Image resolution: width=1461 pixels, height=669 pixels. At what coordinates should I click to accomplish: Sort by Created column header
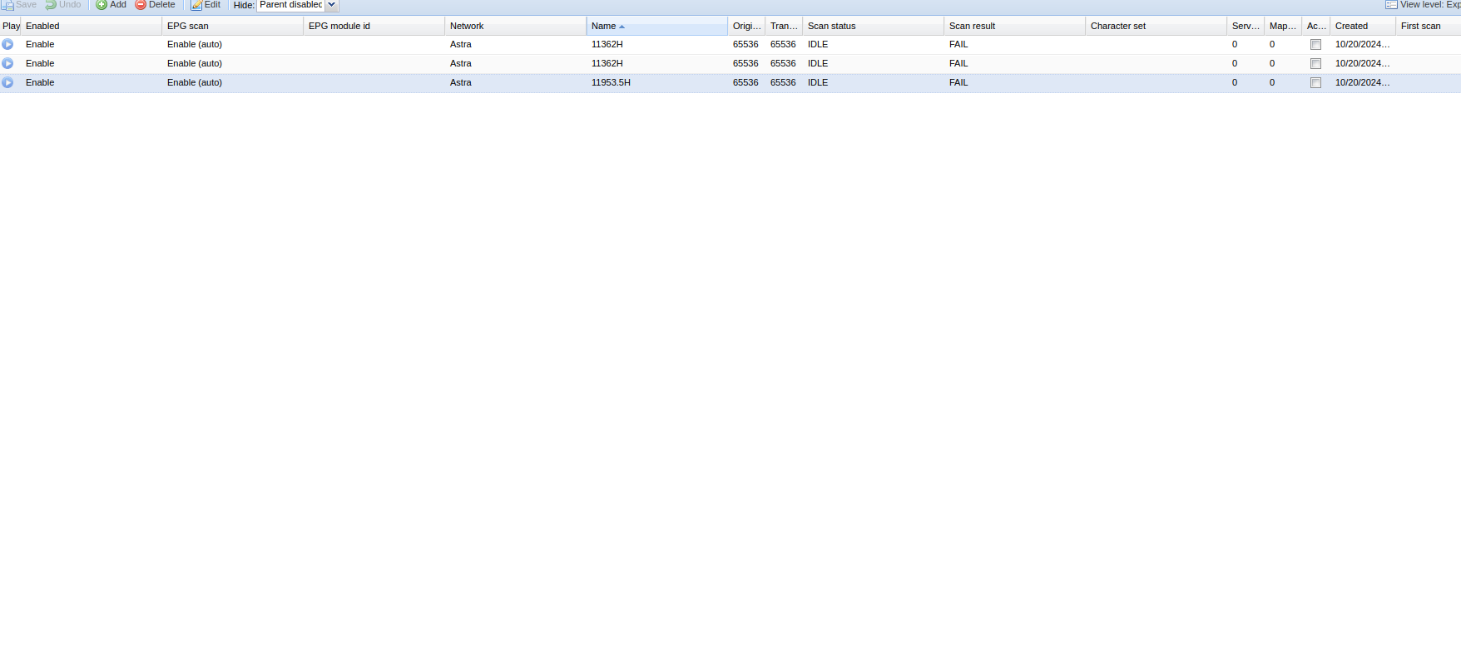[x=1363, y=26]
